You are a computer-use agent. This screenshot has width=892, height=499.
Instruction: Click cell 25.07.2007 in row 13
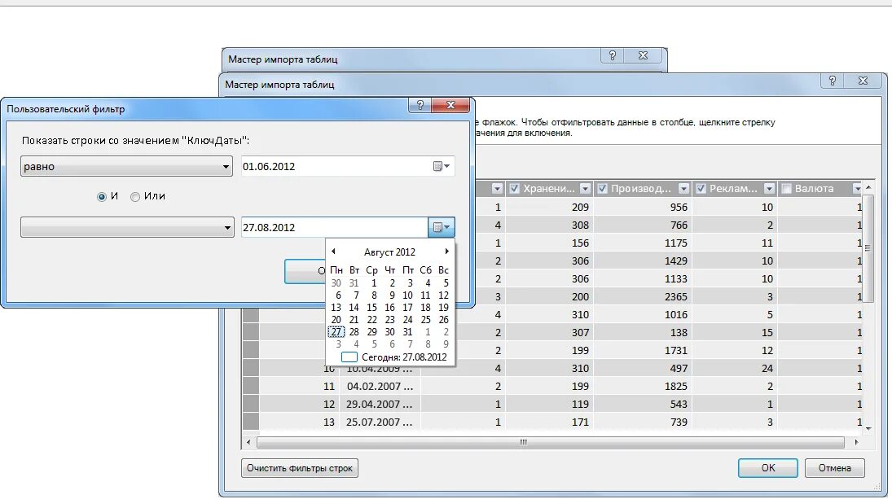[380, 422]
